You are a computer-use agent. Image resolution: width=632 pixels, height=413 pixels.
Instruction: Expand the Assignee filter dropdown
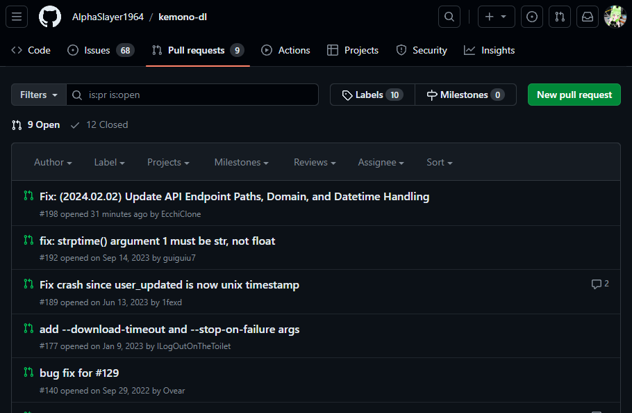[x=381, y=162]
